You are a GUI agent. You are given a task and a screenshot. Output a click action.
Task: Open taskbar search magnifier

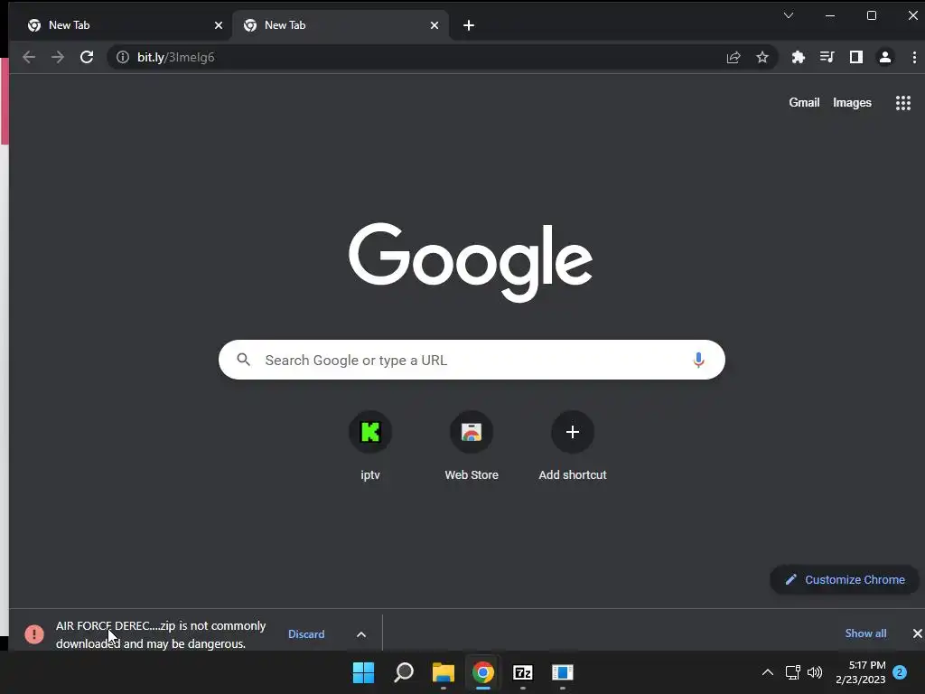click(x=404, y=672)
